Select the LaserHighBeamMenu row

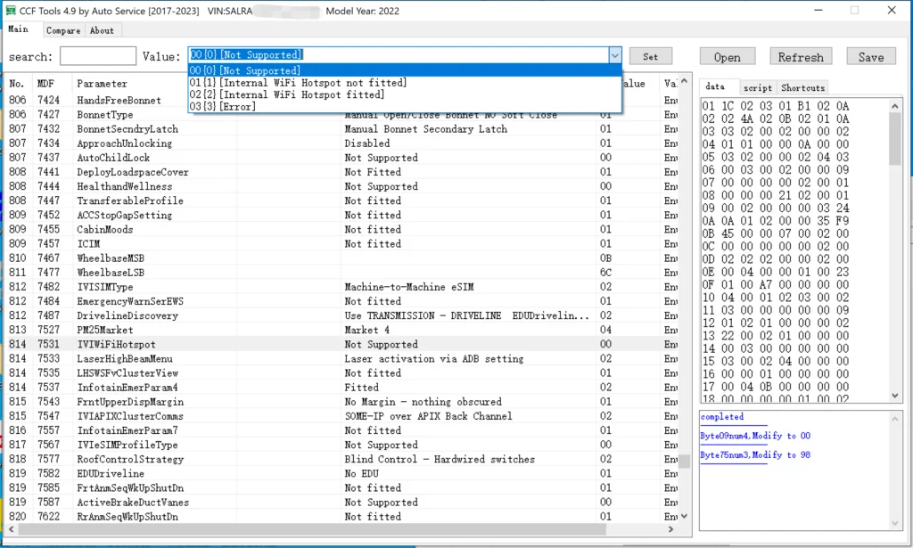[x=342, y=358]
